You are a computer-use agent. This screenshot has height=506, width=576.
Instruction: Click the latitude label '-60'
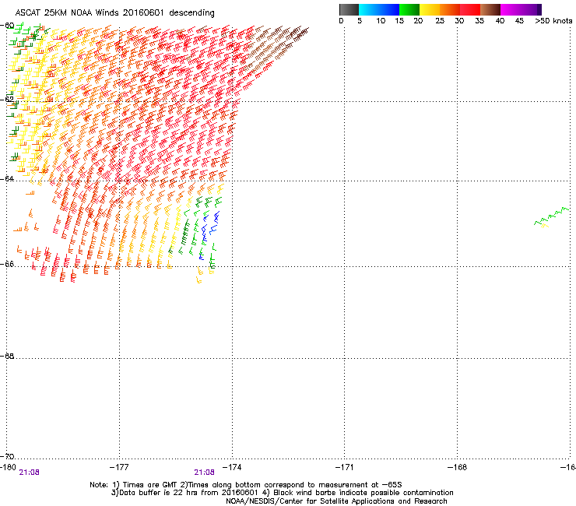(x=8, y=26)
